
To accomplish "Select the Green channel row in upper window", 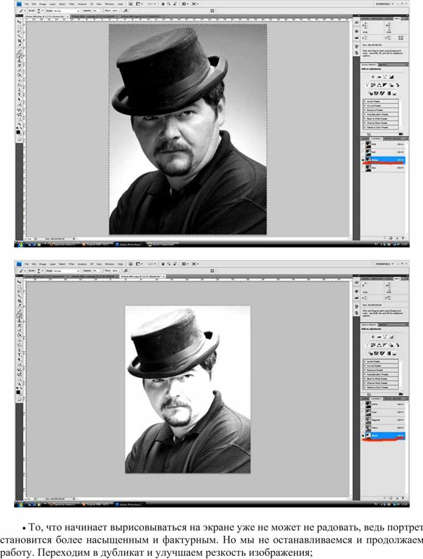I will [x=383, y=160].
